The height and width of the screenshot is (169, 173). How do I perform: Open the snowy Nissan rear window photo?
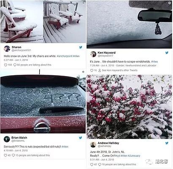pos(43,101)
